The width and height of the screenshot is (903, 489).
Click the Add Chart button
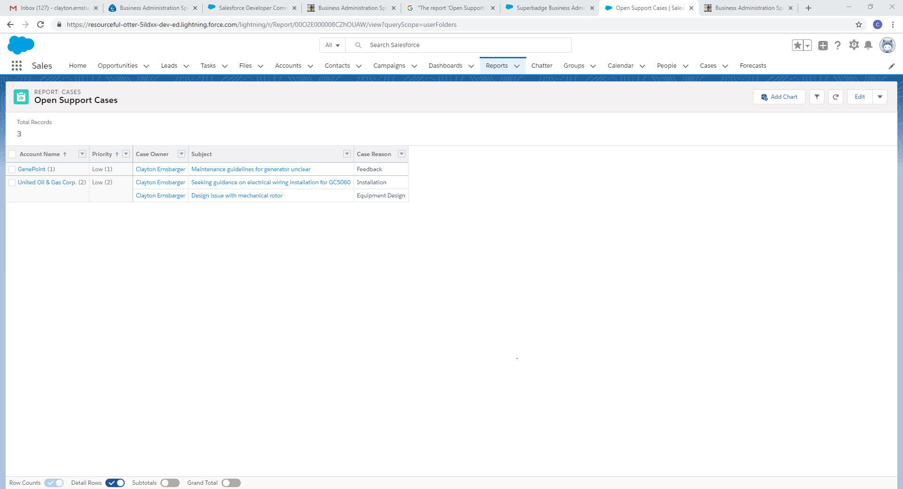click(x=779, y=97)
